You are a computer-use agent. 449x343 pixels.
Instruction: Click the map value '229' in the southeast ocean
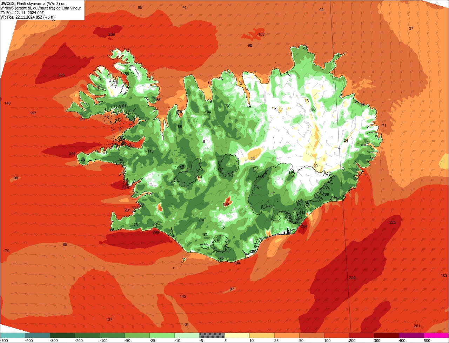click(352, 278)
